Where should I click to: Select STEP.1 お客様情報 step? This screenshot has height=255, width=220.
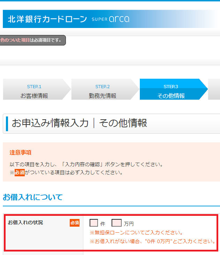(37, 89)
